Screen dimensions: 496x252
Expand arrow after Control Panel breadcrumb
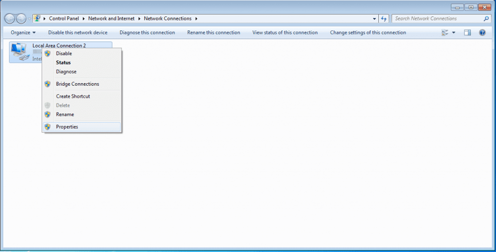(x=83, y=19)
